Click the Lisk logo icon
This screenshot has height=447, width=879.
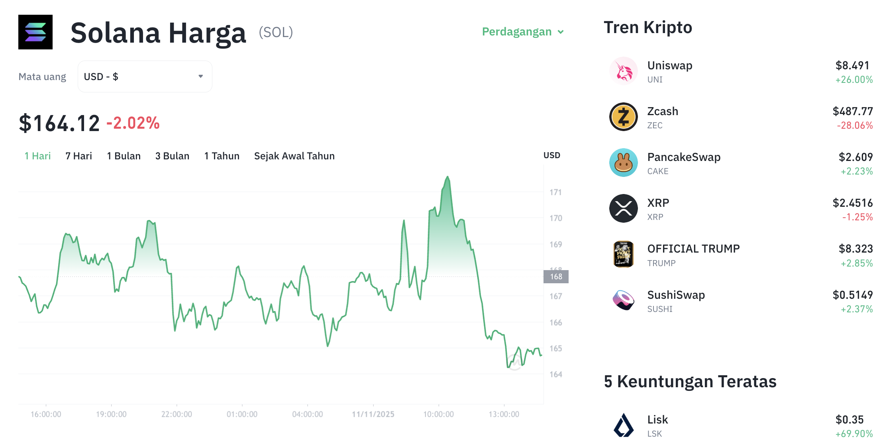pyautogui.click(x=623, y=425)
